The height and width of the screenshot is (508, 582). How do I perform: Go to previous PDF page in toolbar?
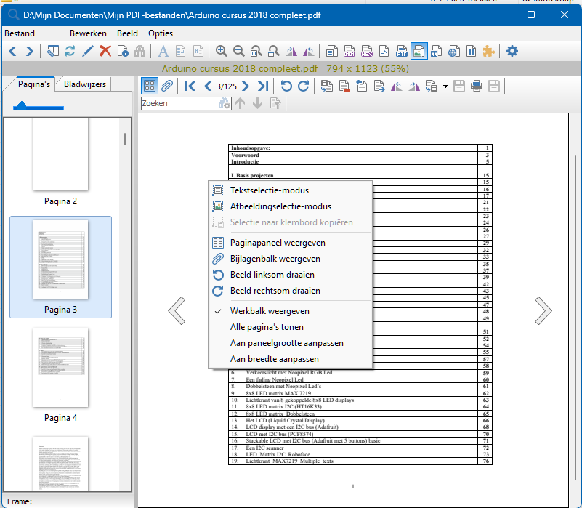point(208,86)
